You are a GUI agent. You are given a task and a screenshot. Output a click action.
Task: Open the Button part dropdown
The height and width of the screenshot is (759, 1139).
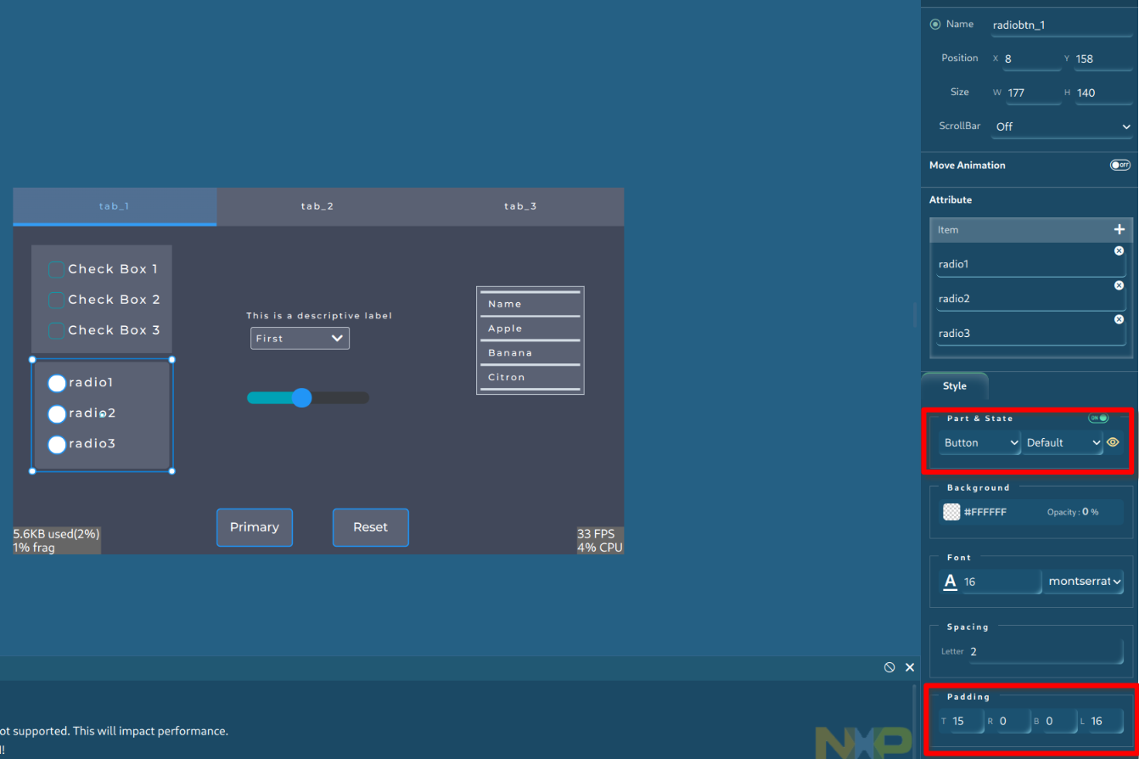point(979,442)
